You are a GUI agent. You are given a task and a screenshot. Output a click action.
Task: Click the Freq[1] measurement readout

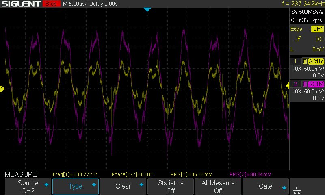[x=75, y=174]
